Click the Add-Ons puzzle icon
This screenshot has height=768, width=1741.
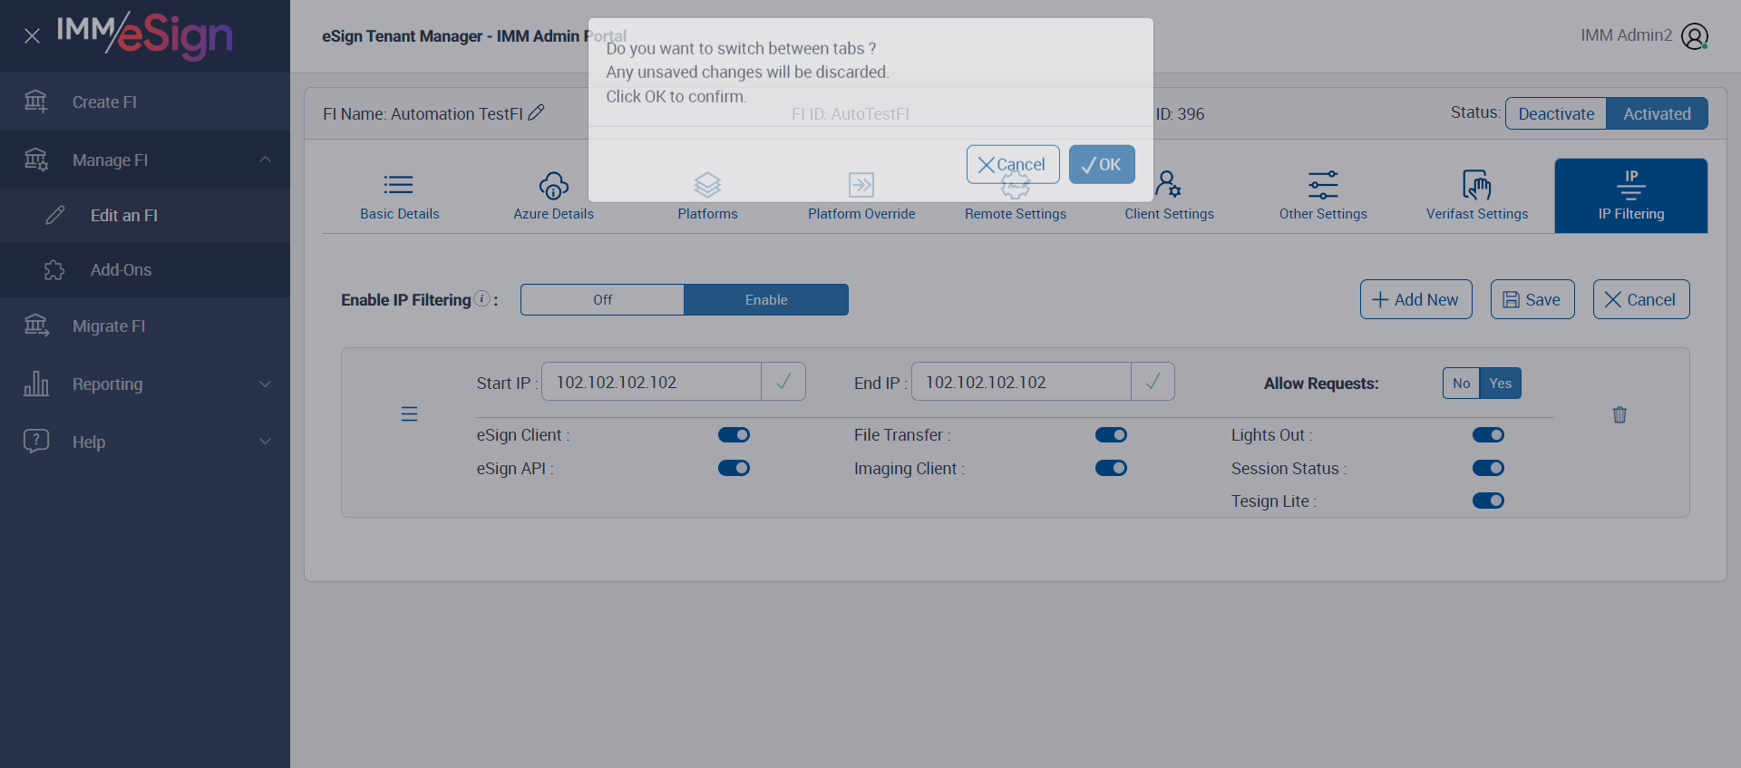coord(55,270)
